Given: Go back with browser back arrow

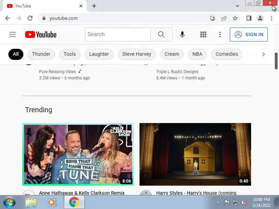Looking at the screenshot, I should tap(8, 18).
